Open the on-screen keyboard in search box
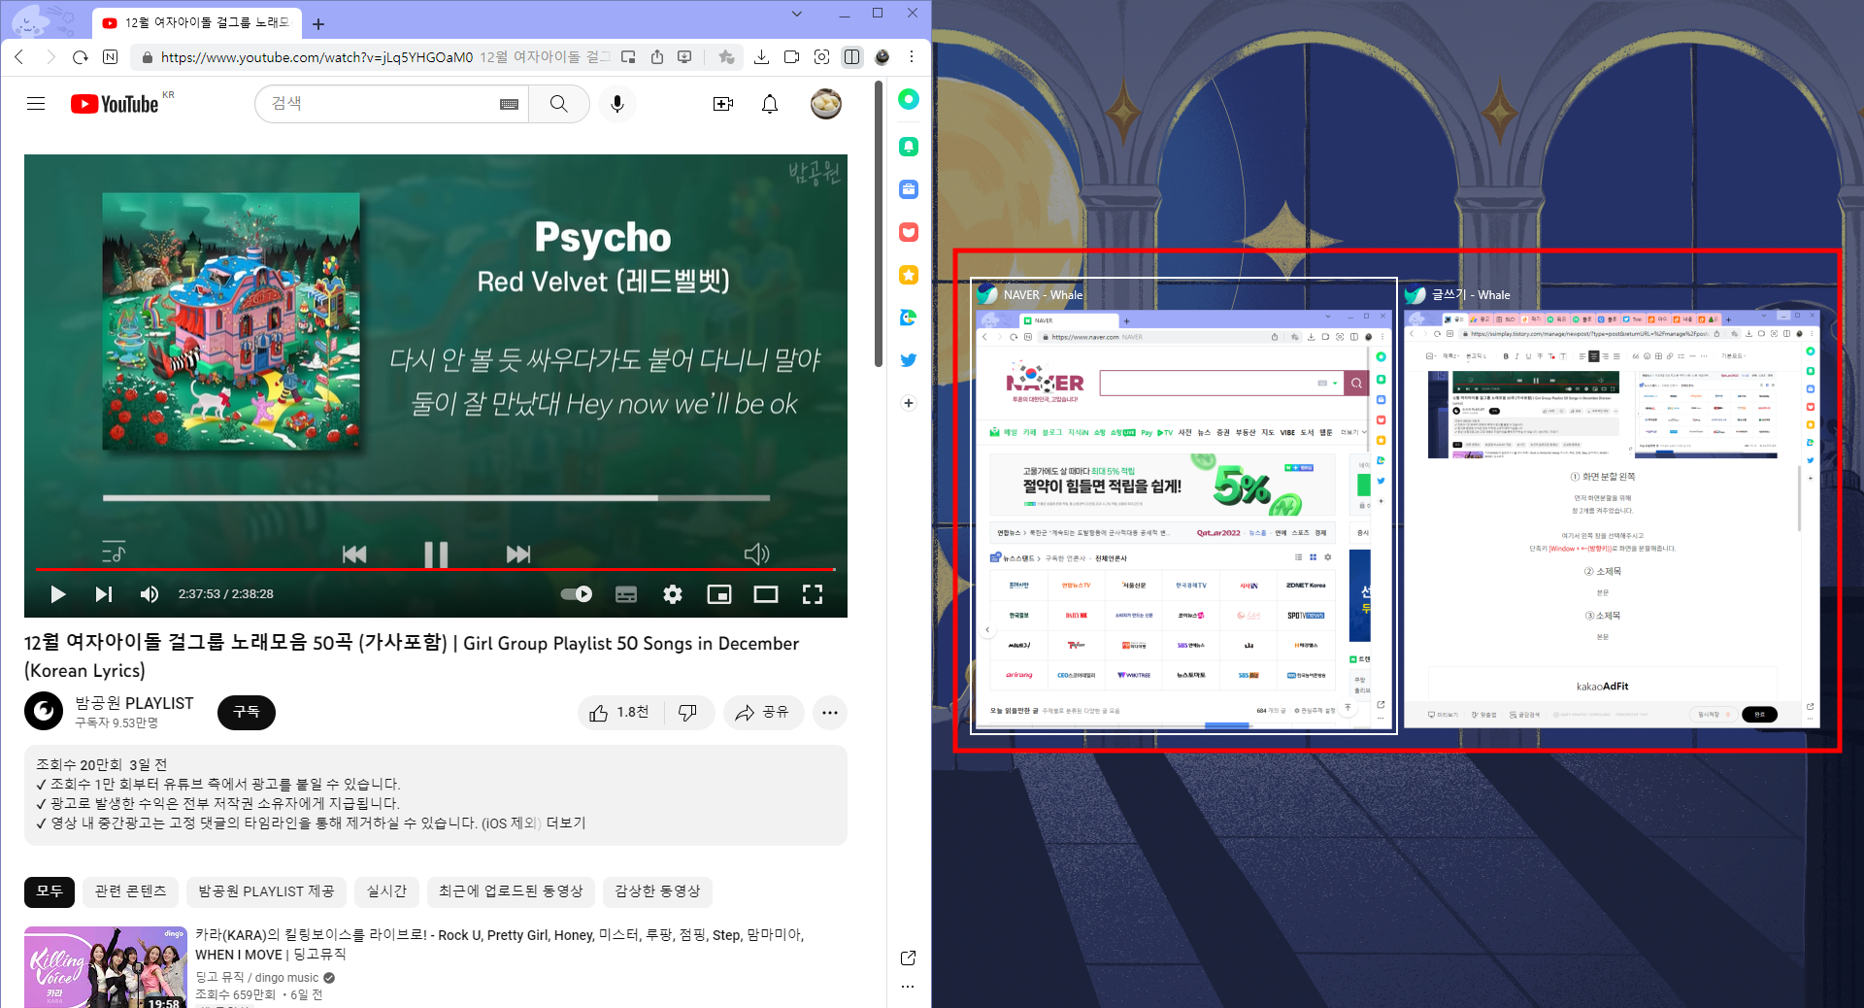 [509, 104]
